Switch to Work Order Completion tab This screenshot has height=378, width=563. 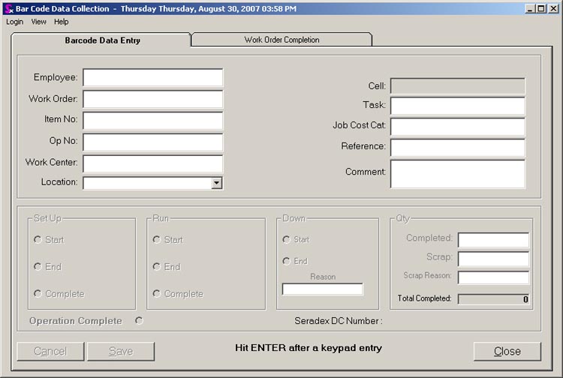[x=281, y=40]
